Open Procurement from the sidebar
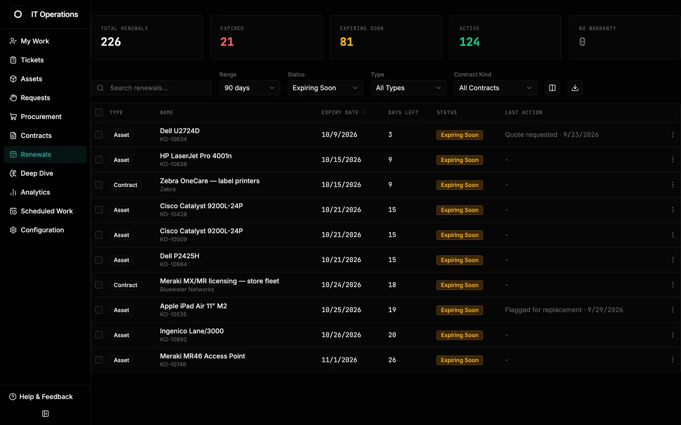The image size is (681, 425). coord(45,117)
